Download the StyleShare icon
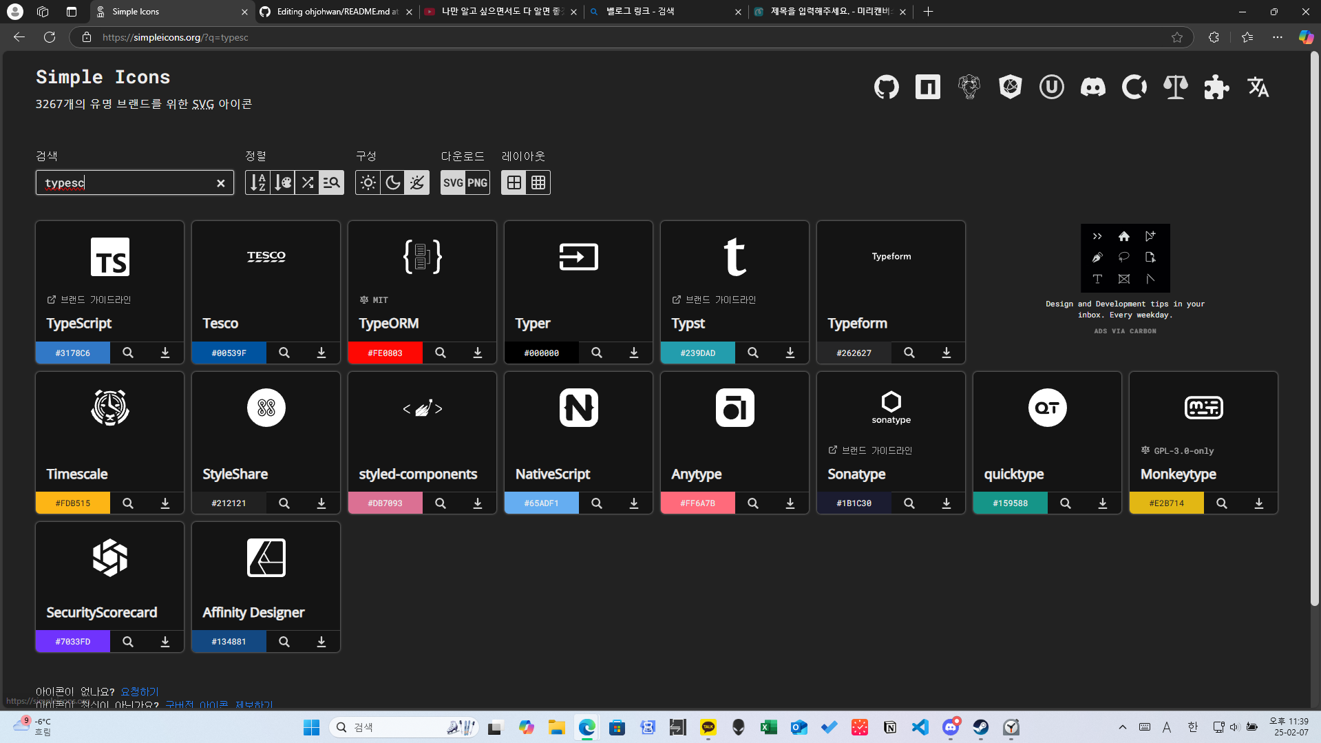The image size is (1321, 743). [x=321, y=503]
